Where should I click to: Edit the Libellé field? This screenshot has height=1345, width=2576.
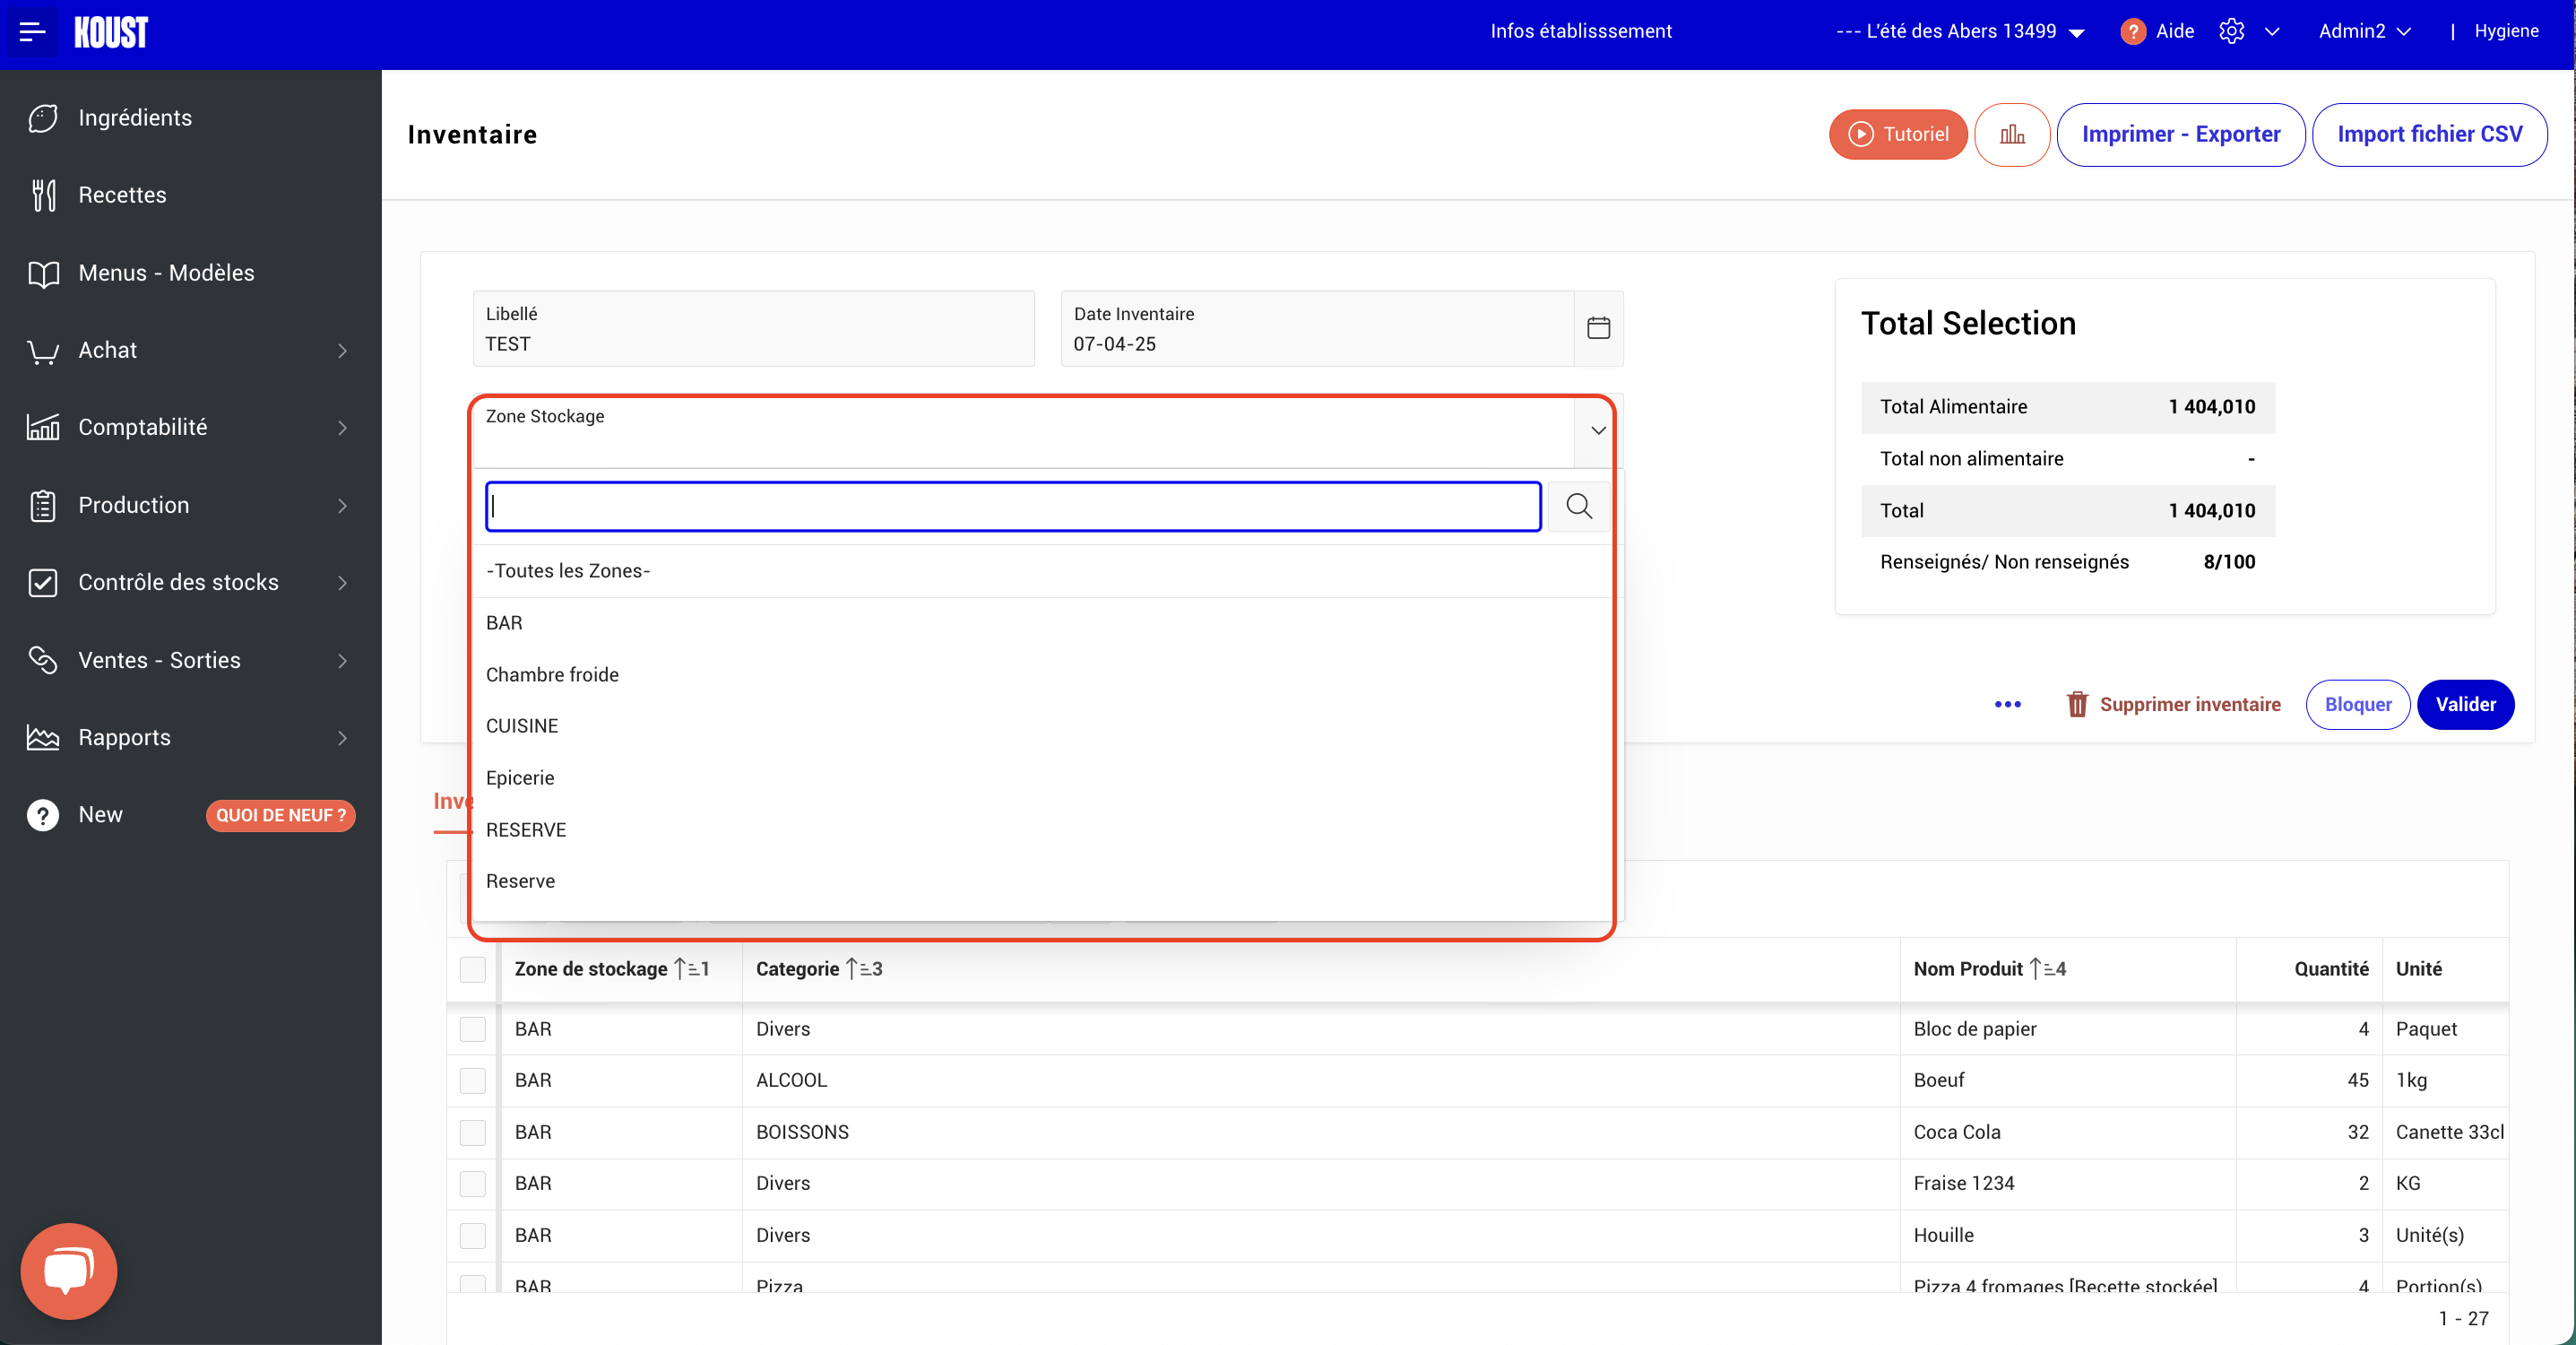click(x=754, y=329)
